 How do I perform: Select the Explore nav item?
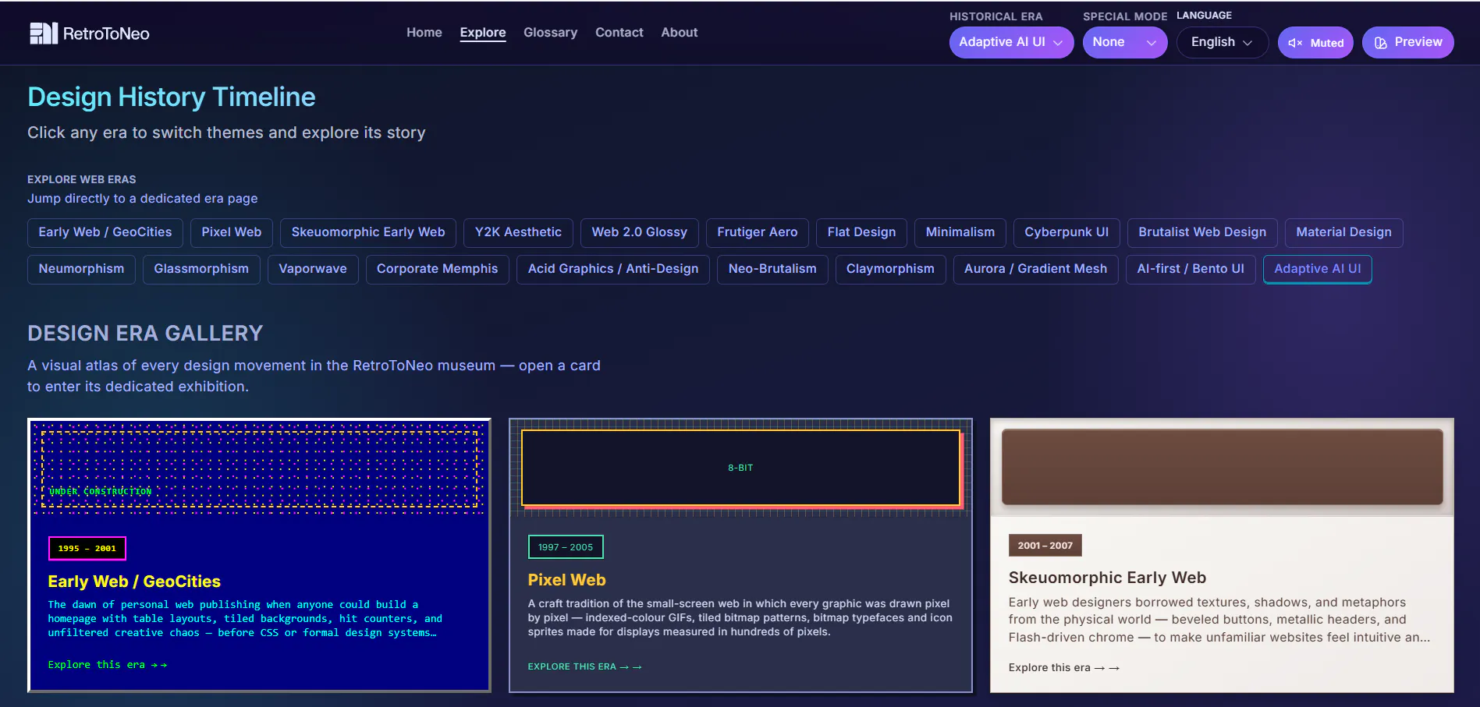click(483, 33)
